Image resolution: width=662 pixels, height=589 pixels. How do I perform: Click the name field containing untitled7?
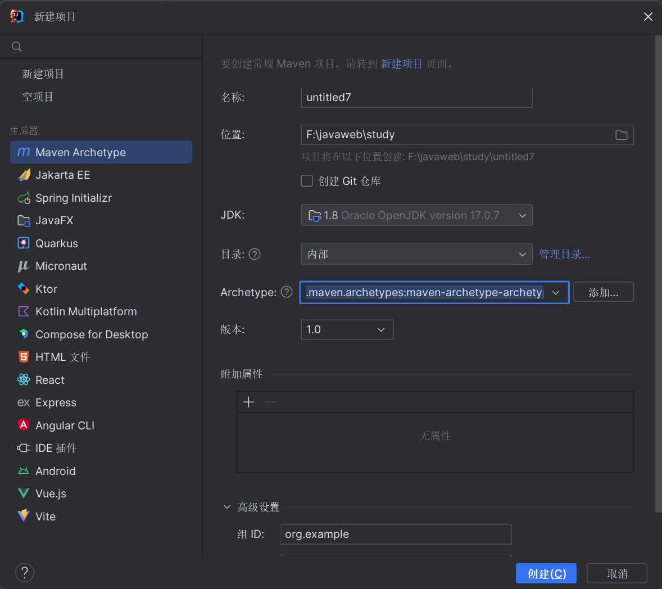pos(416,98)
